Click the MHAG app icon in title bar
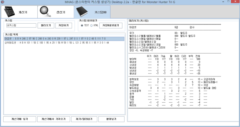Screen dimensions: 240x127 click(x=2, y=2)
